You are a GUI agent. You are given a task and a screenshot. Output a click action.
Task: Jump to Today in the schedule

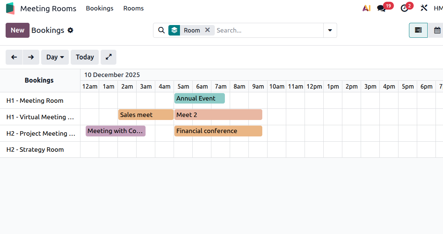[85, 57]
